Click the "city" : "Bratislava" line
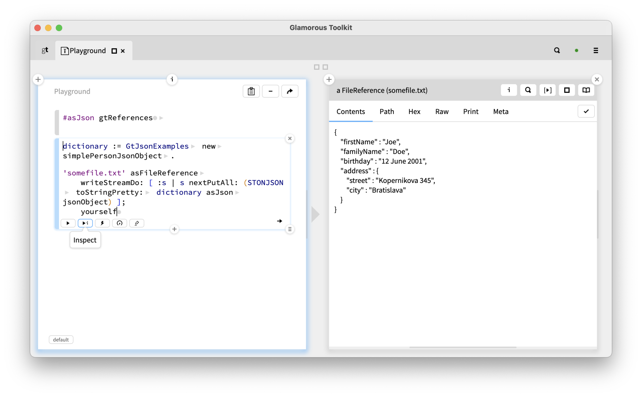 (376, 190)
